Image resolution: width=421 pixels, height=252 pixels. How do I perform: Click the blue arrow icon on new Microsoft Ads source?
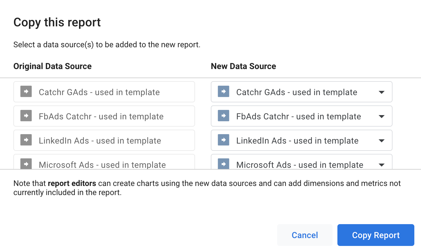pos(223,164)
